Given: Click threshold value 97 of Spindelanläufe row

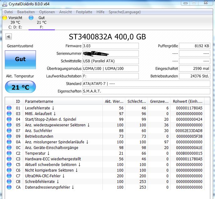Looking at the screenshot, I should click(166, 142).
